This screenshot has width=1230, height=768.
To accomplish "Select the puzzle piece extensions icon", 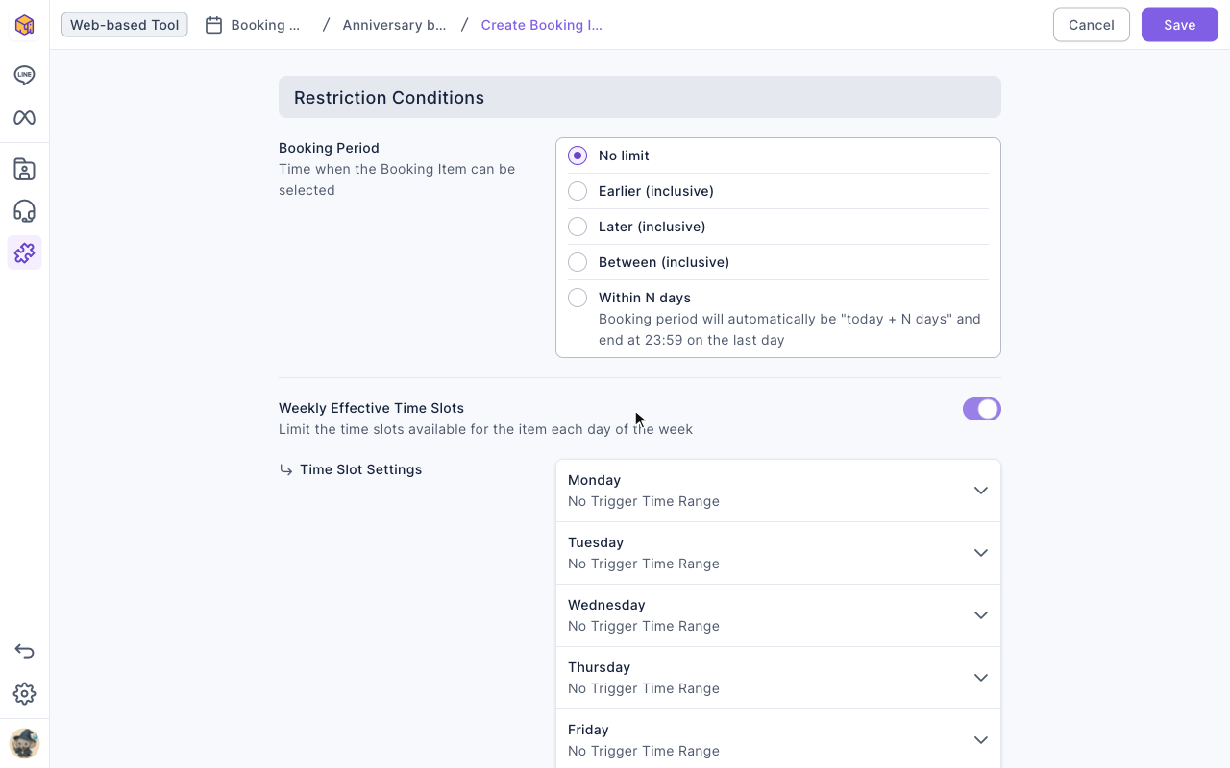I will click(x=24, y=252).
